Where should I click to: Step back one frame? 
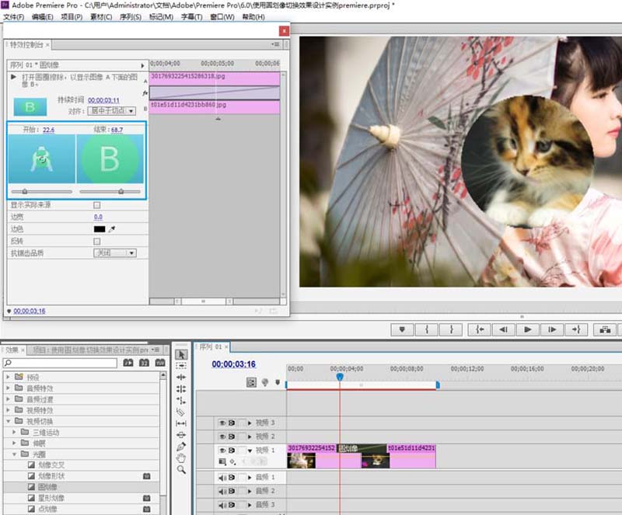coord(504,329)
